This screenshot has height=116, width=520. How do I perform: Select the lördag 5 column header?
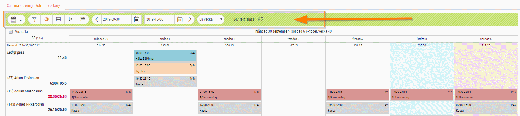click(x=422, y=39)
